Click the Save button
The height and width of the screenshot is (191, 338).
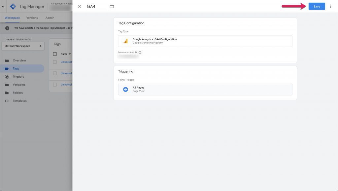(x=317, y=6)
